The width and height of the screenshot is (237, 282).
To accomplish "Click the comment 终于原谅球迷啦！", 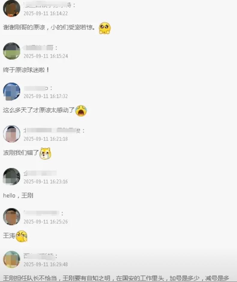I will [26, 70].
